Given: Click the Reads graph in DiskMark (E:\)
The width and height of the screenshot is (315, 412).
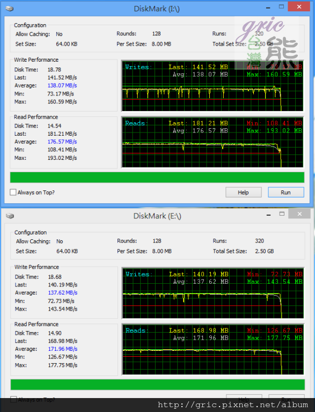Looking at the screenshot, I should [x=213, y=349].
